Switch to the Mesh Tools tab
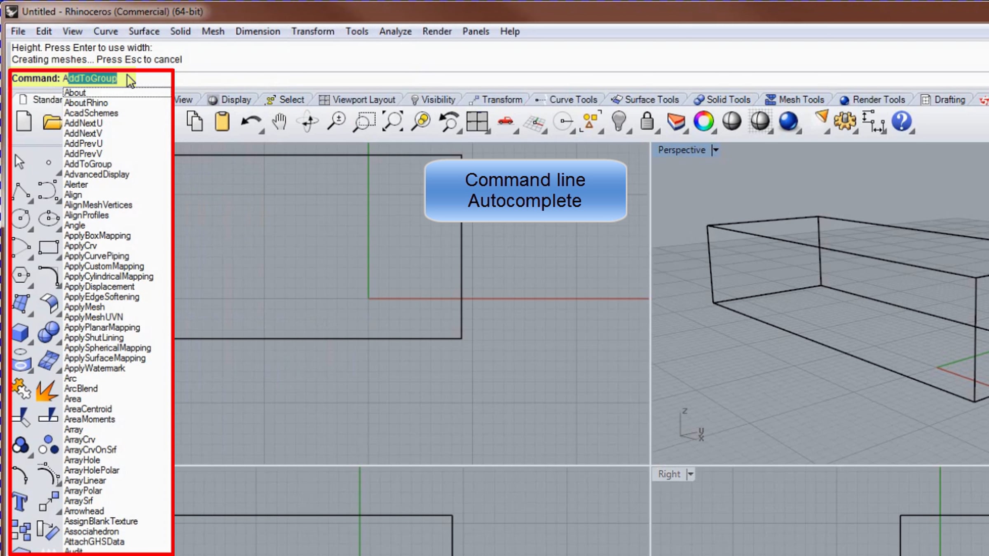989x556 pixels. point(794,100)
